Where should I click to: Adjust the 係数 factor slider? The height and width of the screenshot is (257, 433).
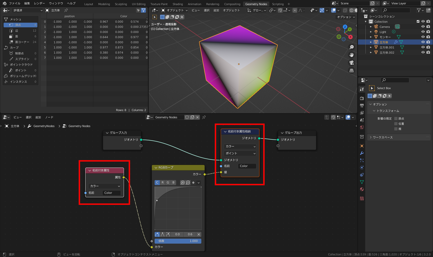pos(178,241)
